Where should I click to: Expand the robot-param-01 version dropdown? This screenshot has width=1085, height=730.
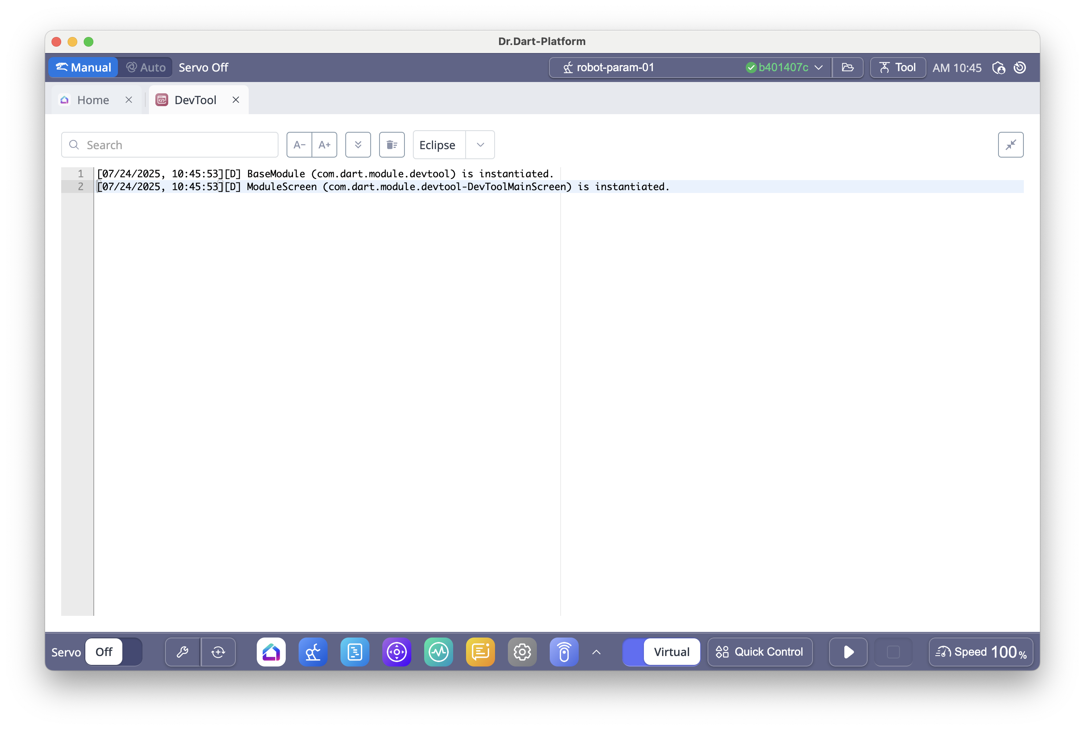tap(819, 68)
